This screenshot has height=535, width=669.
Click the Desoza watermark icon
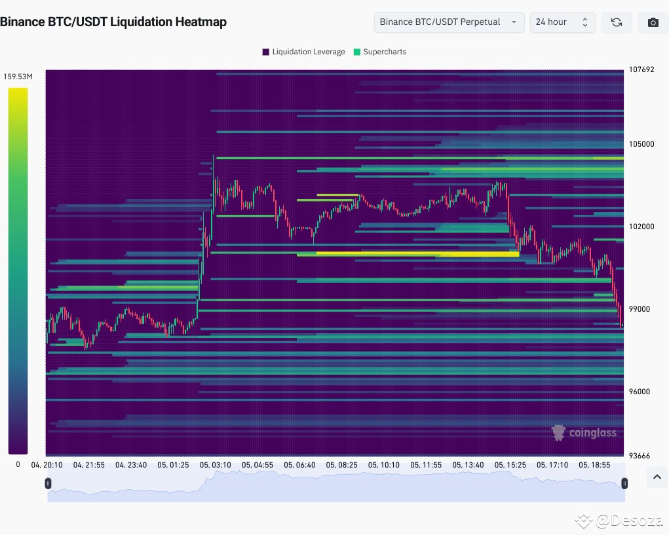pos(582,521)
